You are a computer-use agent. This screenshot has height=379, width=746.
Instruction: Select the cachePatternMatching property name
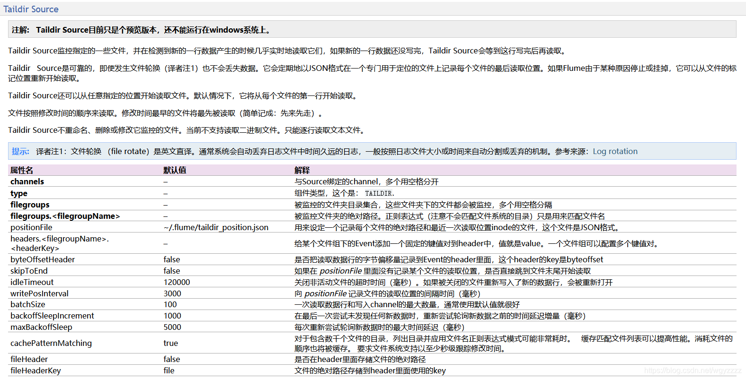pos(51,343)
